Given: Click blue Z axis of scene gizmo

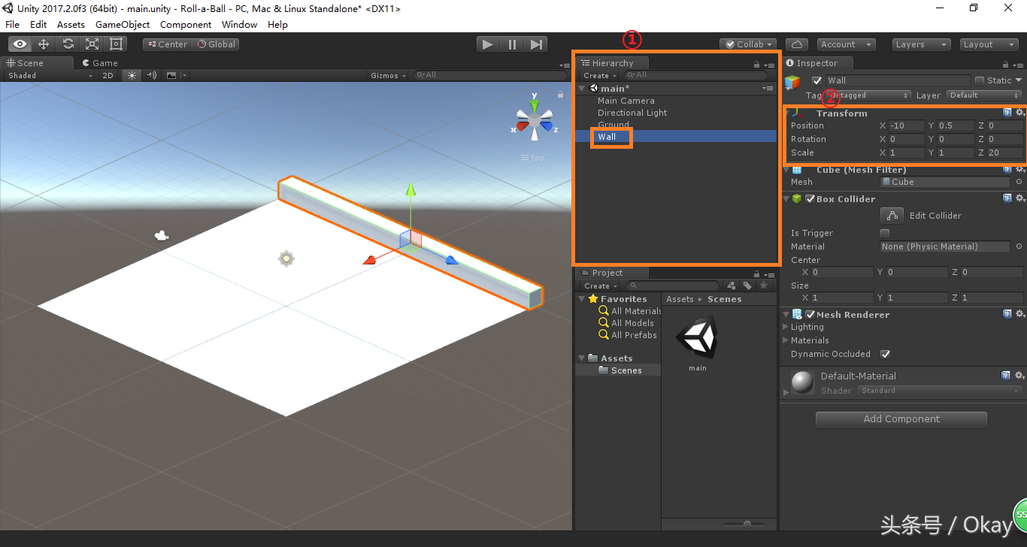Looking at the screenshot, I should [x=547, y=125].
